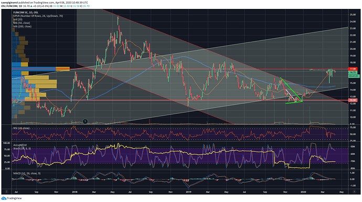
Task: Click the 14.00 price axis label
Action: click(x=353, y=90)
